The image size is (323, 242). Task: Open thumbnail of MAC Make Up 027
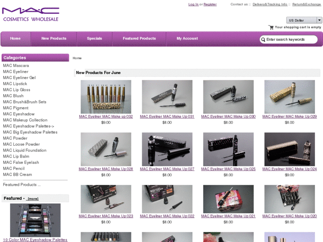167,149
